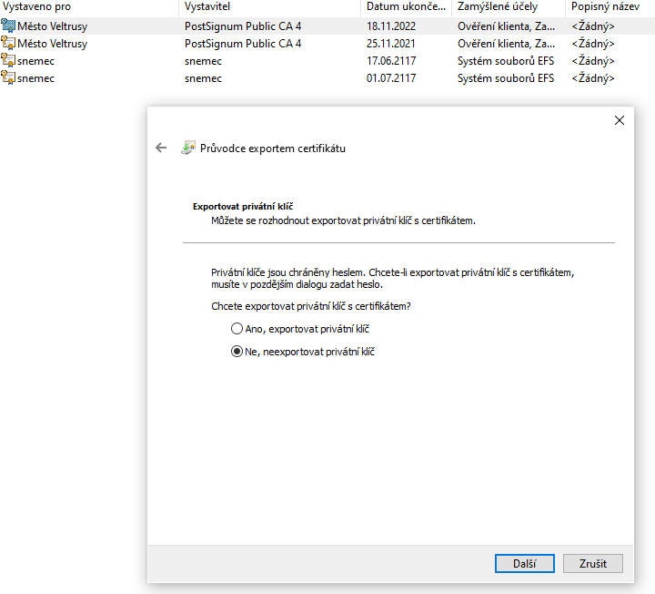Click 'Systém souborů EFS' in last row

(506, 78)
